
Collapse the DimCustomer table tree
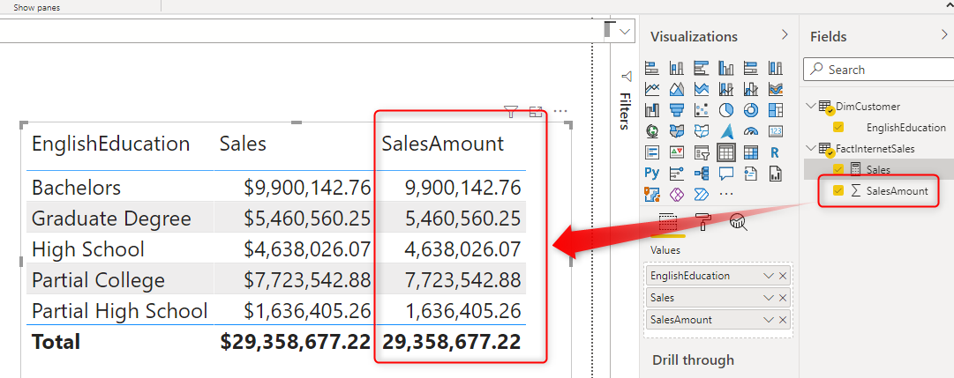811,107
